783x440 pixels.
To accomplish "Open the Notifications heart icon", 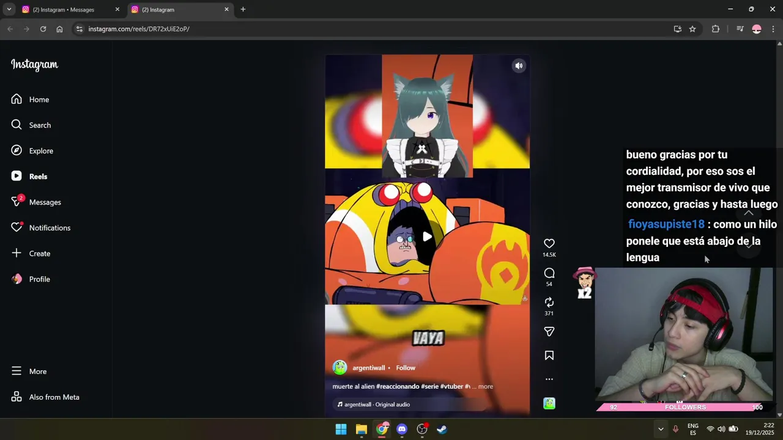I will click(17, 227).
